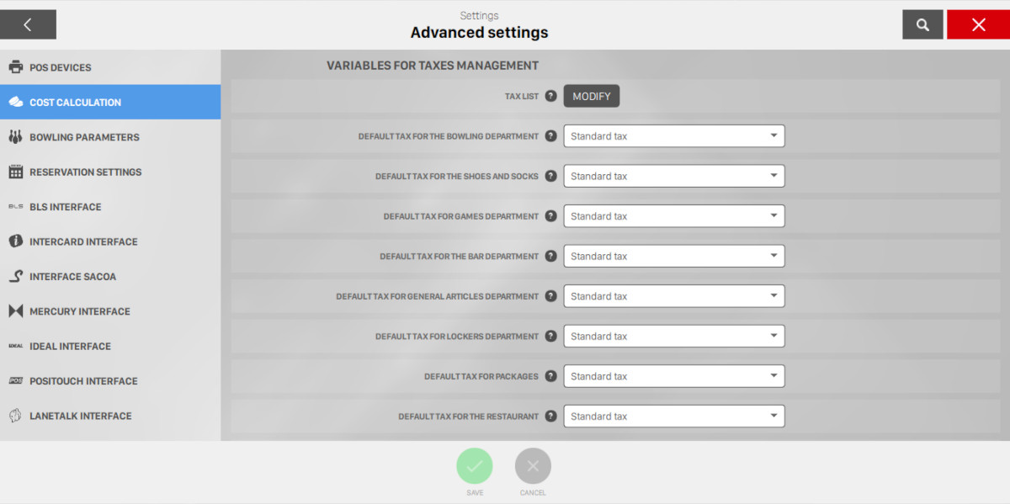Click the help icon next to Tax List
This screenshot has width=1010, height=504.
click(x=550, y=96)
